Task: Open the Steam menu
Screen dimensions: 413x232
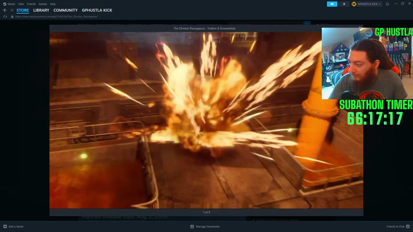Action: (9, 4)
